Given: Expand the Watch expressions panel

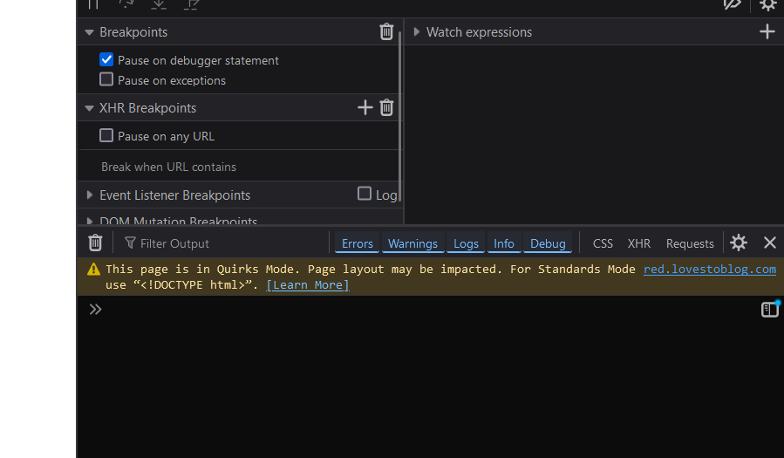Looking at the screenshot, I should [x=417, y=32].
